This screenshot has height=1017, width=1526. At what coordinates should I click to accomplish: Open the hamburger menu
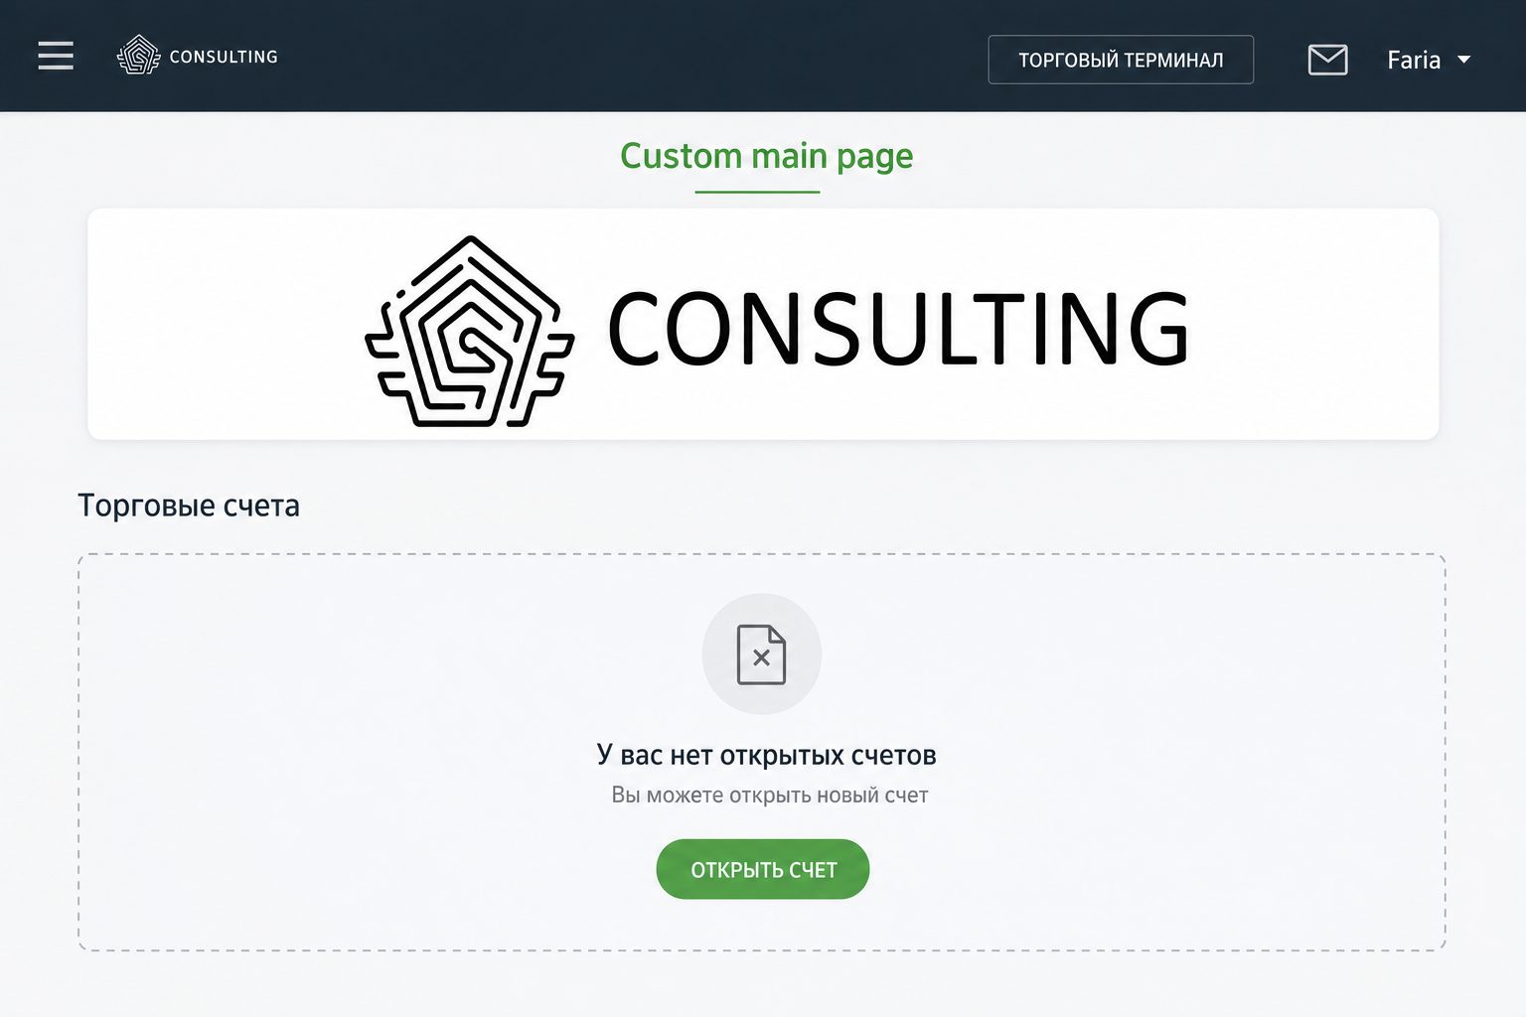[x=56, y=56]
